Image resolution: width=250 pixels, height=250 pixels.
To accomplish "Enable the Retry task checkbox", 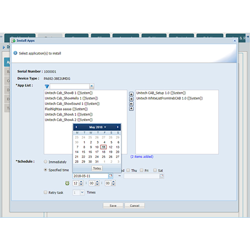I will (45, 192).
